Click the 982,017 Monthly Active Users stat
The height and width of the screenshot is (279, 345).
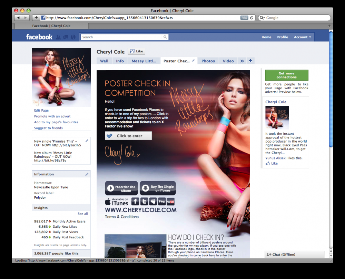[60, 221]
